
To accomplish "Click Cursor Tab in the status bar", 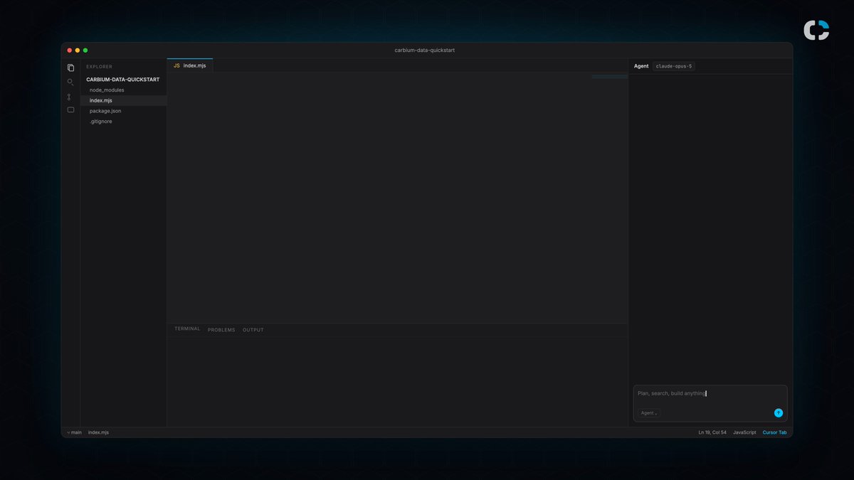I will click(775, 432).
